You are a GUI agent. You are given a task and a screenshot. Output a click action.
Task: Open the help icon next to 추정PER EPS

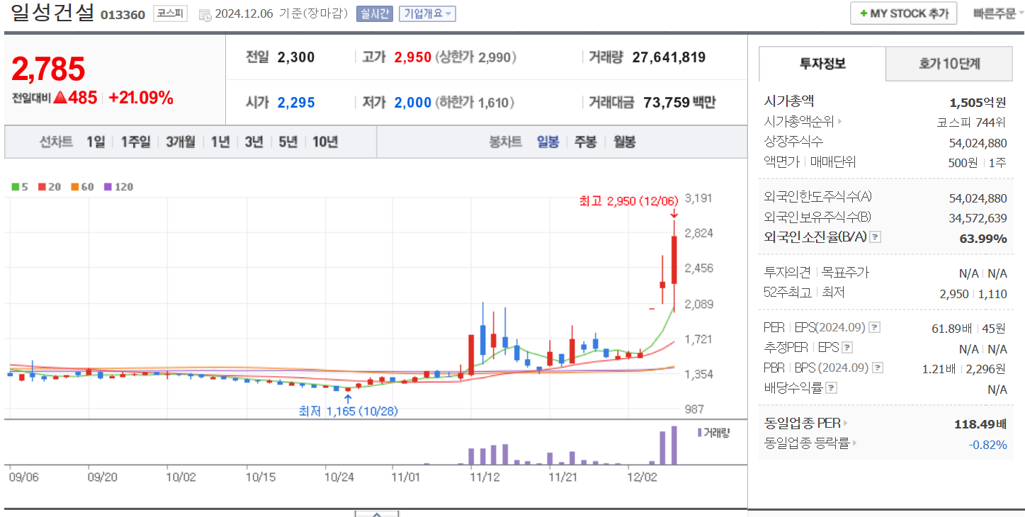click(847, 347)
